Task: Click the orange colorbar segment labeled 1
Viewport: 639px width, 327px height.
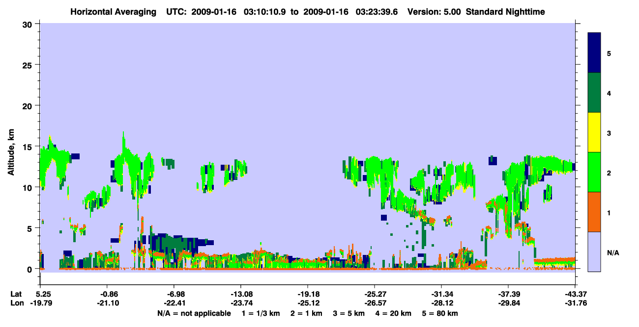Action: click(594, 212)
